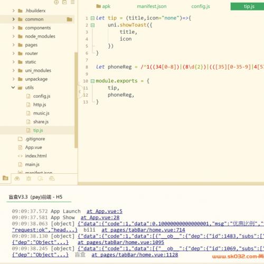264x264 pixels.
Task: Open the logged object link containing id 1483
Action: [171, 236]
